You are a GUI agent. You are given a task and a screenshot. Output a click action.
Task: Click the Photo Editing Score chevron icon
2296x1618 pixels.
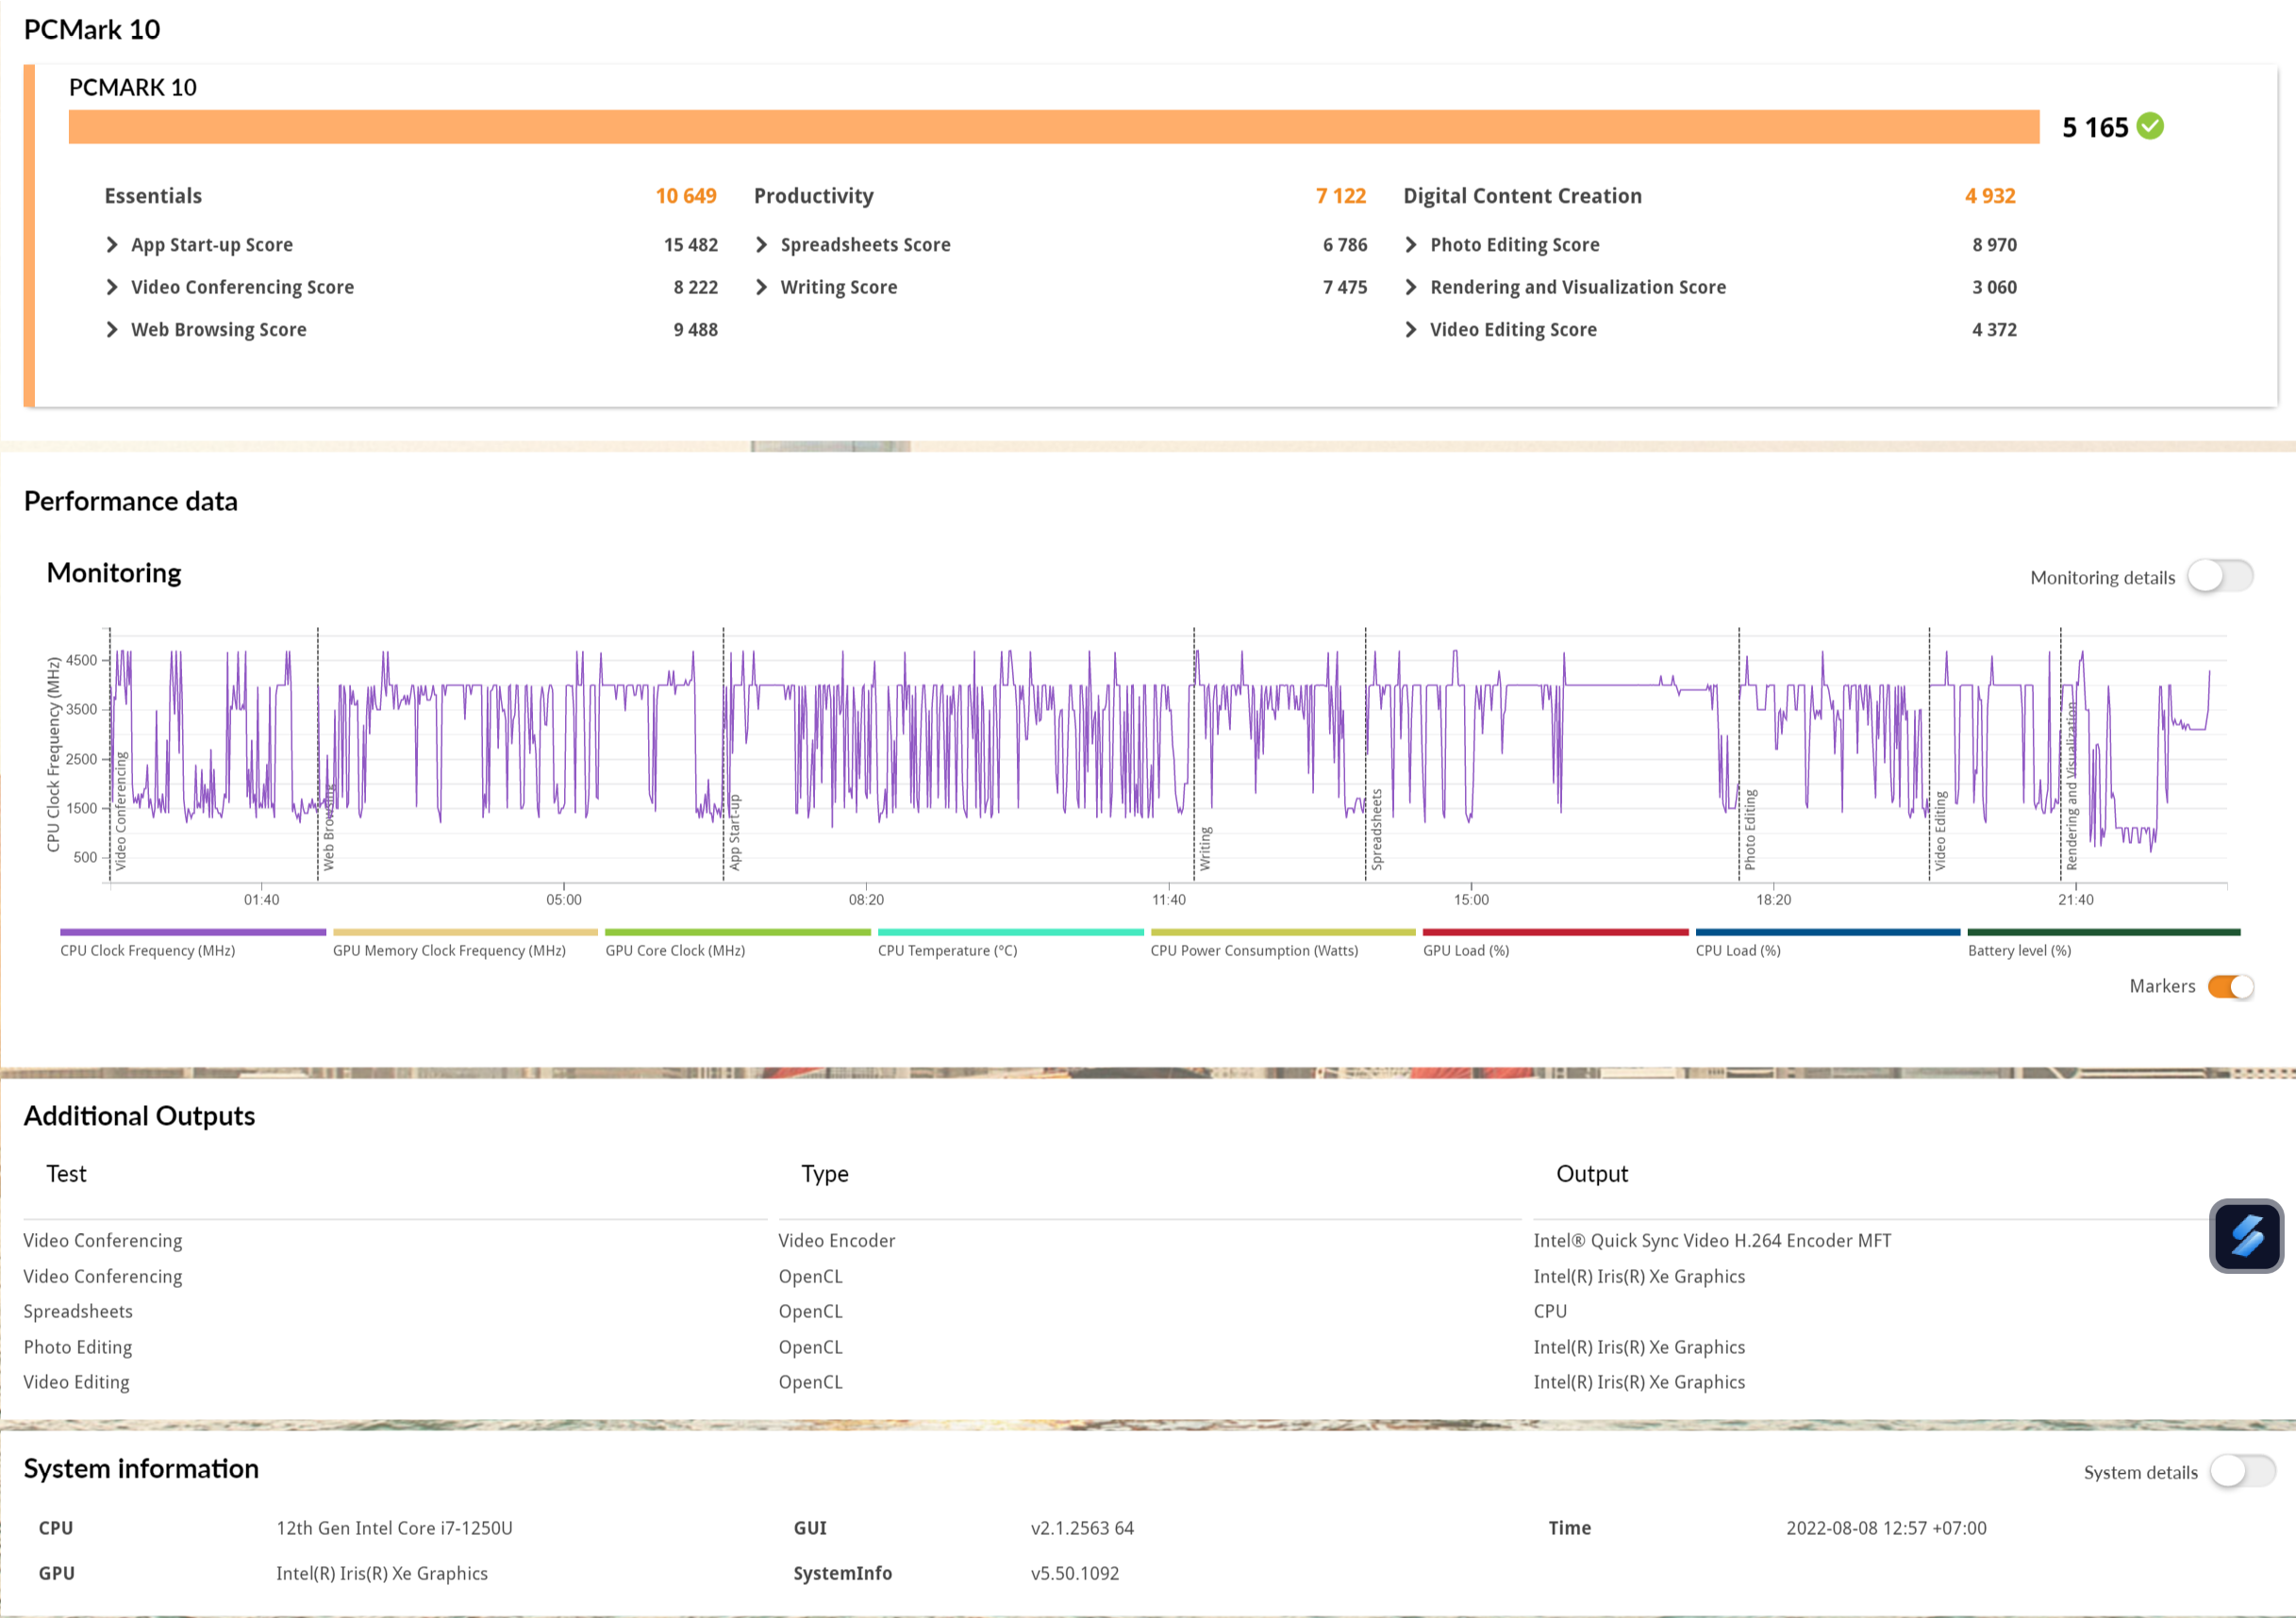click(1410, 245)
